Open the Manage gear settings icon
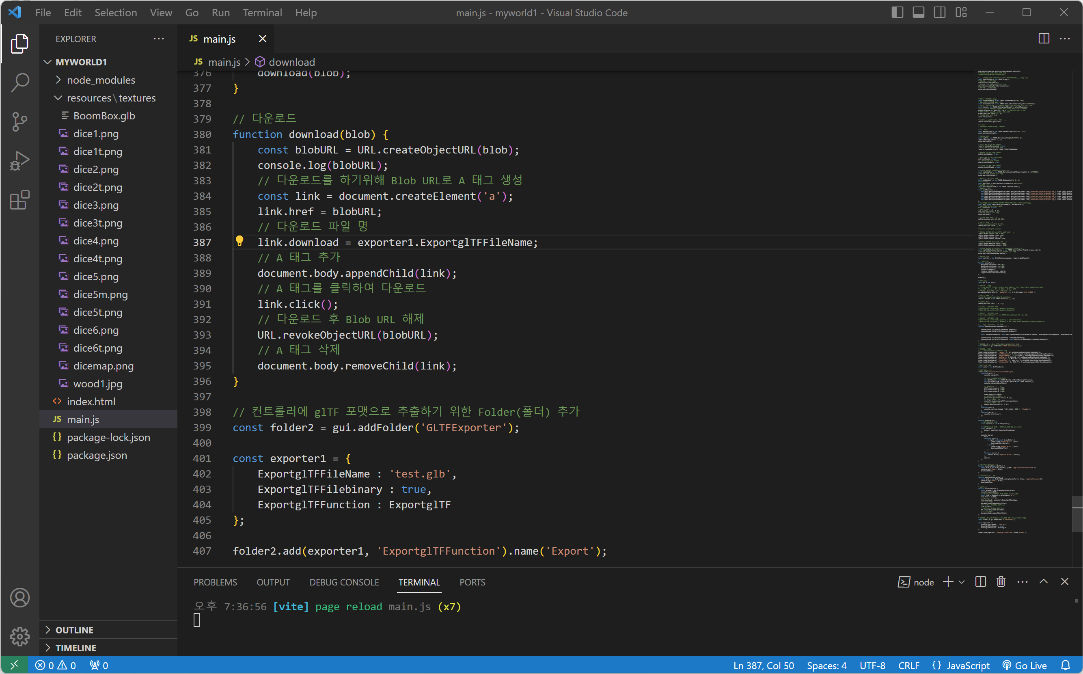The height and width of the screenshot is (674, 1083). [19, 636]
